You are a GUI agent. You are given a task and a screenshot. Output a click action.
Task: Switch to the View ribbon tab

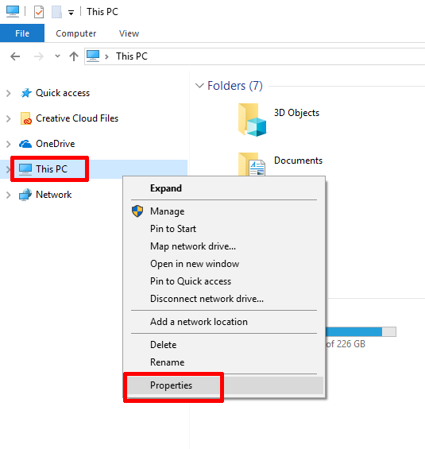(129, 33)
